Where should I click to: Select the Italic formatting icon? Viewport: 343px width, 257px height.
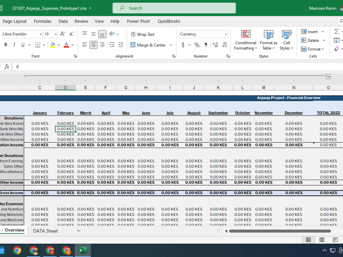tap(14, 45)
